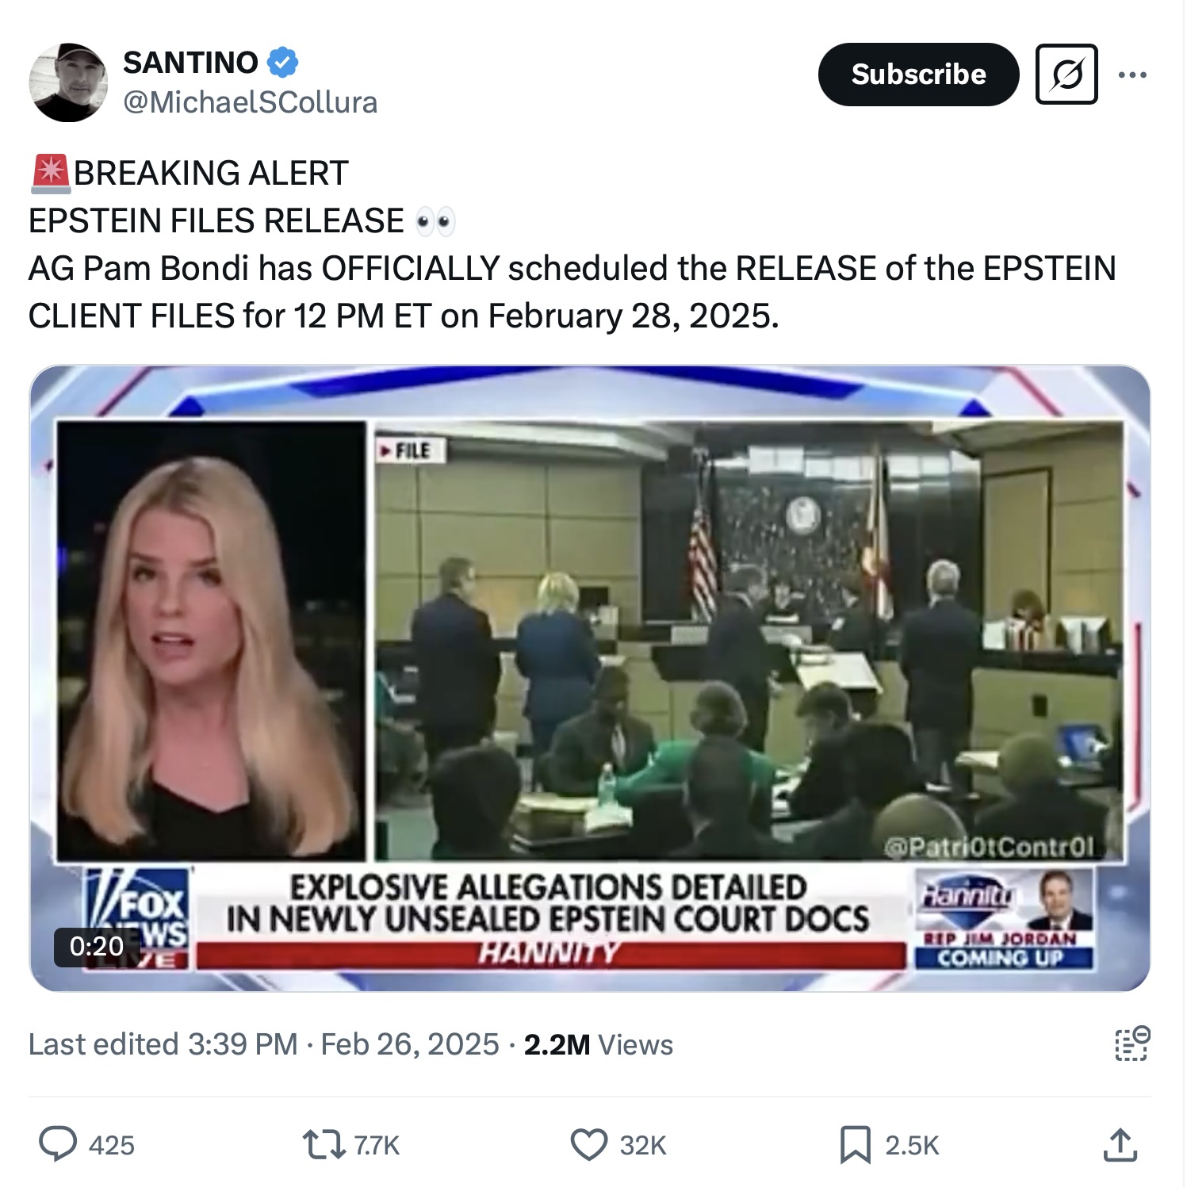This screenshot has height=1187, width=1187.
Task: Click the 32K likes count
Action: pos(643,1145)
